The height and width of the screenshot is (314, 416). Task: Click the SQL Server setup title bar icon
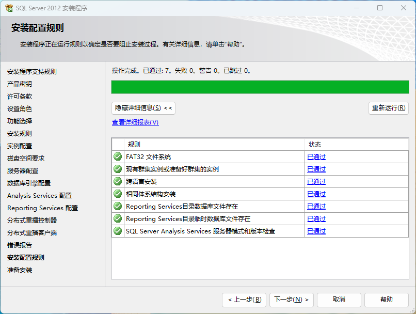tap(9, 8)
